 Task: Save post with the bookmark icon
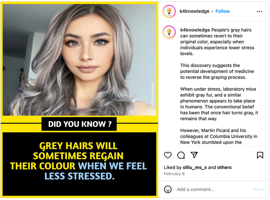[260, 155]
